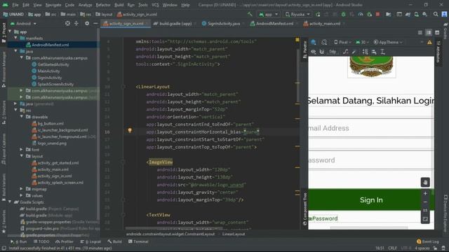Click the warning triangle in design toolbar

[x=429, y=42]
